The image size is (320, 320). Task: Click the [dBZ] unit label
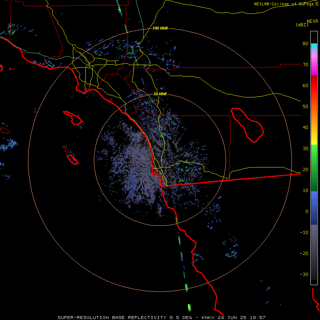(302, 25)
